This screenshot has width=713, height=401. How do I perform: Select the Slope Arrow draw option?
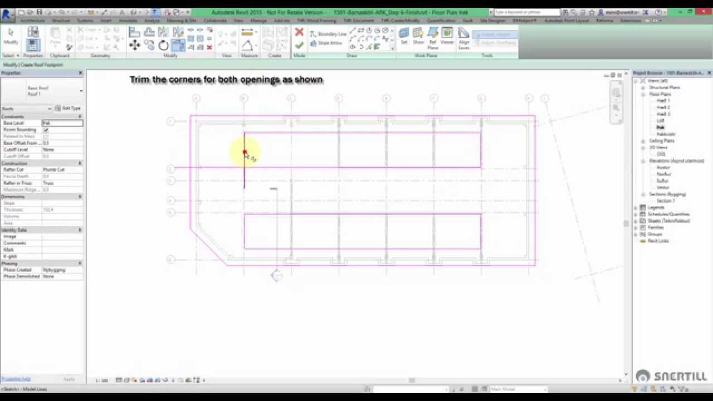[x=326, y=43]
